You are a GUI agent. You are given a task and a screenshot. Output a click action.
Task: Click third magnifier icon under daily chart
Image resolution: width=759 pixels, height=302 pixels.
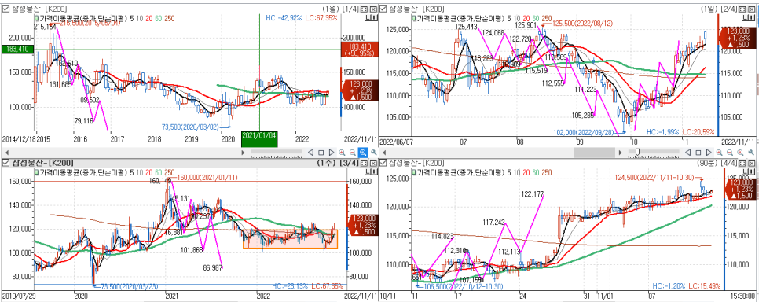click(740, 153)
